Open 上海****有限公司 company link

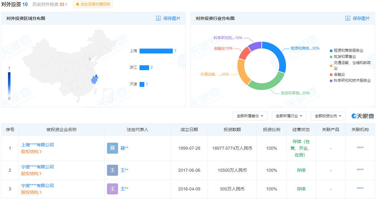[x=37, y=145]
